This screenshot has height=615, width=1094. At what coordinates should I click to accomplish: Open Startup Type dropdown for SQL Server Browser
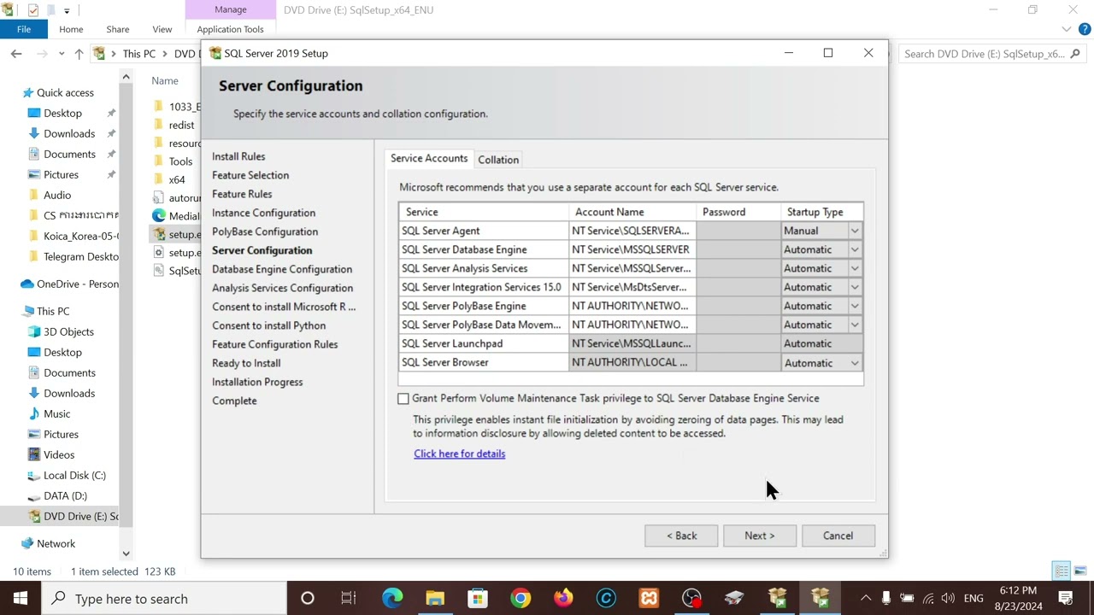pyautogui.click(x=855, y=363)
